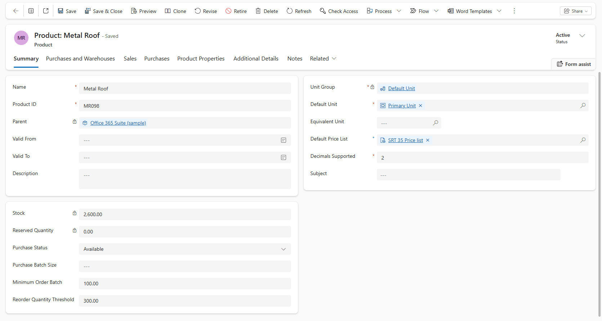Open the Flow dropdown menu
This screenshot has height=321, width=602.
coord(436,11)
